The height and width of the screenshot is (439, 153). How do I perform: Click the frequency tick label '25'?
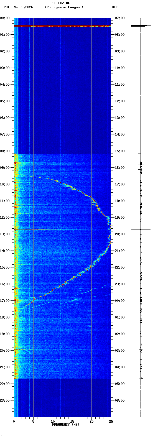[111, 422]
